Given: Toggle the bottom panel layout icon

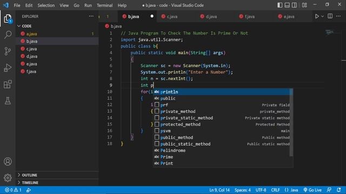Looking at the screenshot, I should pos(287,5).
